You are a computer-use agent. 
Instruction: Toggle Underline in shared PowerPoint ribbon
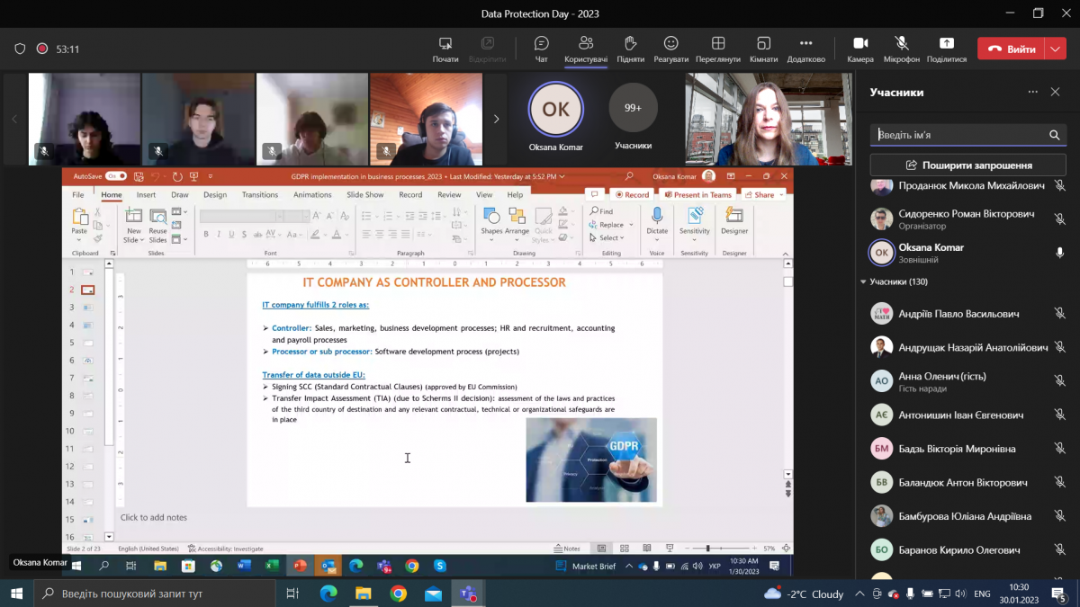point(231,235)
